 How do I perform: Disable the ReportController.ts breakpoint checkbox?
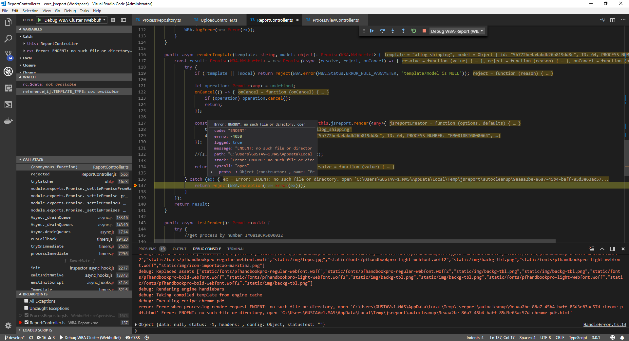(27, 323)
